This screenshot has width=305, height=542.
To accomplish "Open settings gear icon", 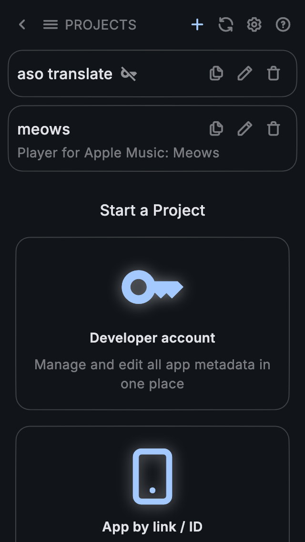I will (254, 25).
